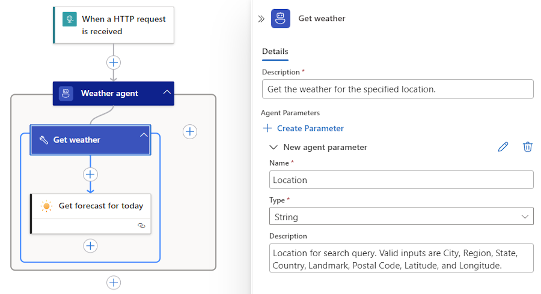This screenshot has width=541, height=294.
Task: Select the When a HTTP request is received card
Action: coord(114,25)
